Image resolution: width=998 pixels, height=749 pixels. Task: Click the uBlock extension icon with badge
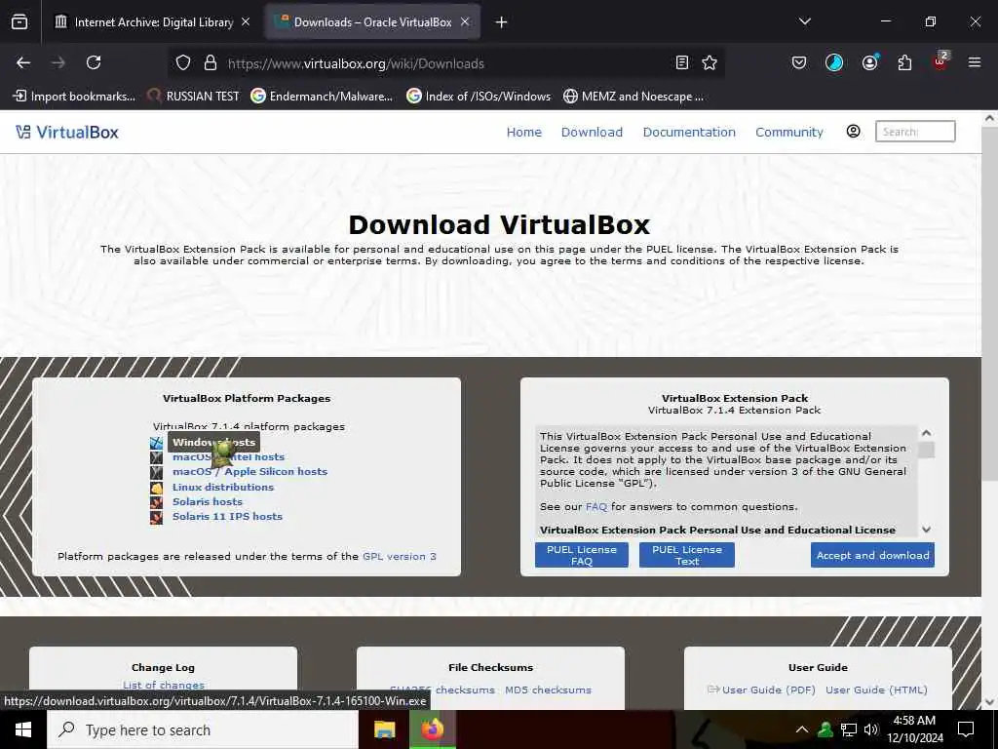[940, 61]
